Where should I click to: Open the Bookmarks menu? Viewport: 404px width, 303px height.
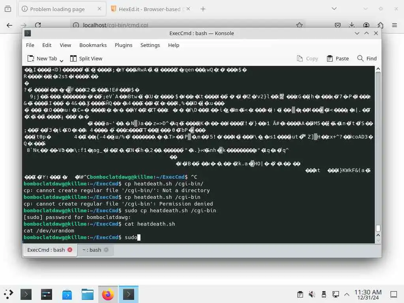[93, 45]
